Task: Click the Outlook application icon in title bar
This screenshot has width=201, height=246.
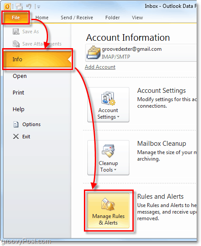Action: tap(7, 7)
